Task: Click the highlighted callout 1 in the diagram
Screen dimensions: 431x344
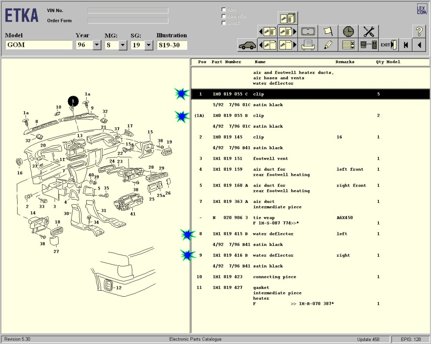Action: tap(73, 101)
